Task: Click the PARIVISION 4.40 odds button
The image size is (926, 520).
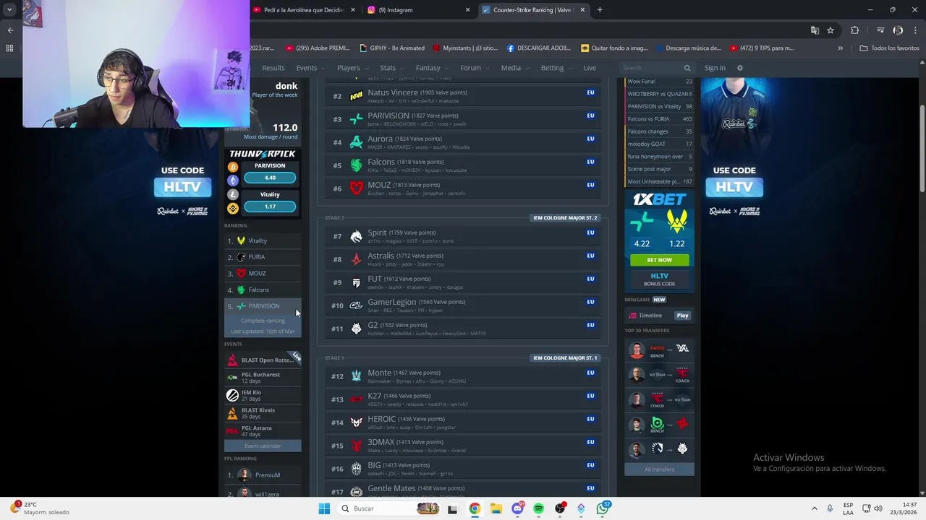Action: coord(270,178)
